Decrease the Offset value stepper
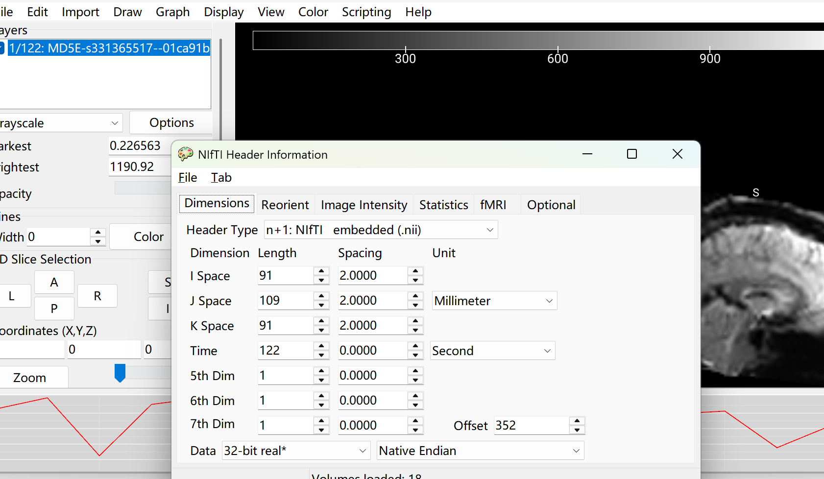Image resolution: width=824 pixels, height=479 pixels. pyautogui.click(x=577, y=430)
